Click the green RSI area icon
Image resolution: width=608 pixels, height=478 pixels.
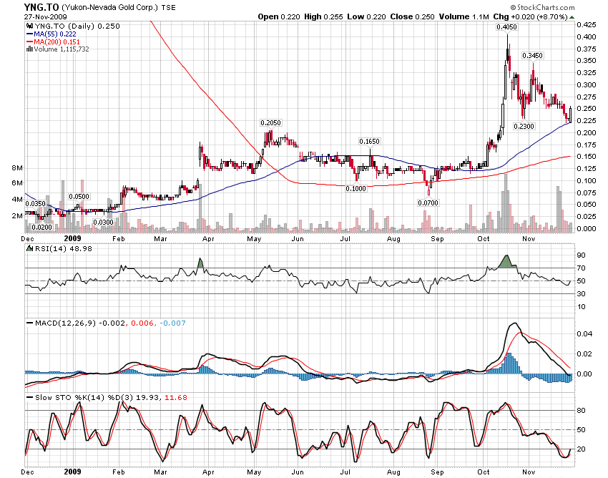pyautogui.click(x=29, y=248)
